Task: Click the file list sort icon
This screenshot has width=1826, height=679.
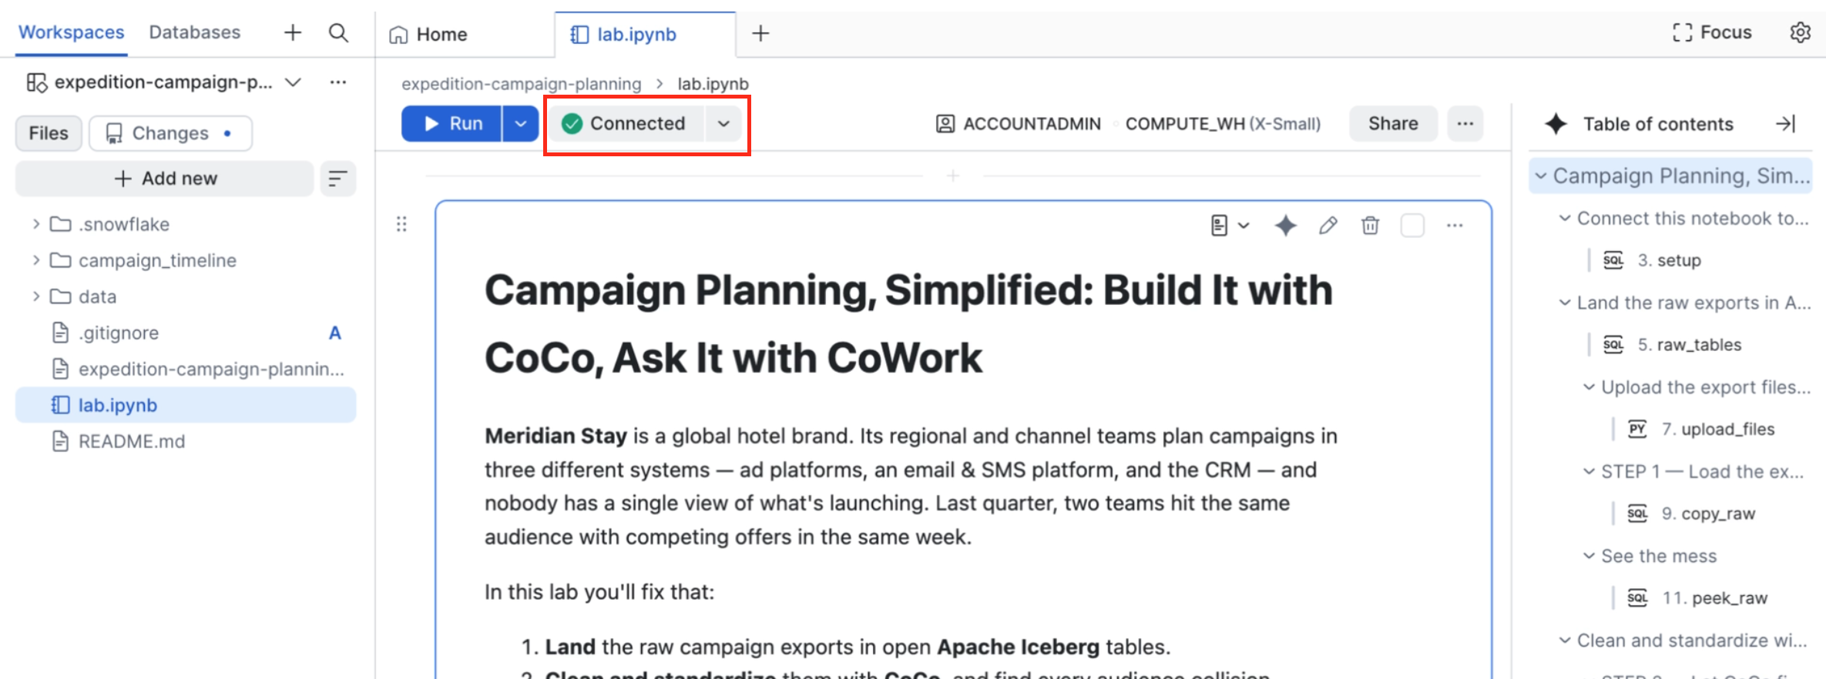Action: click(337, 179)
